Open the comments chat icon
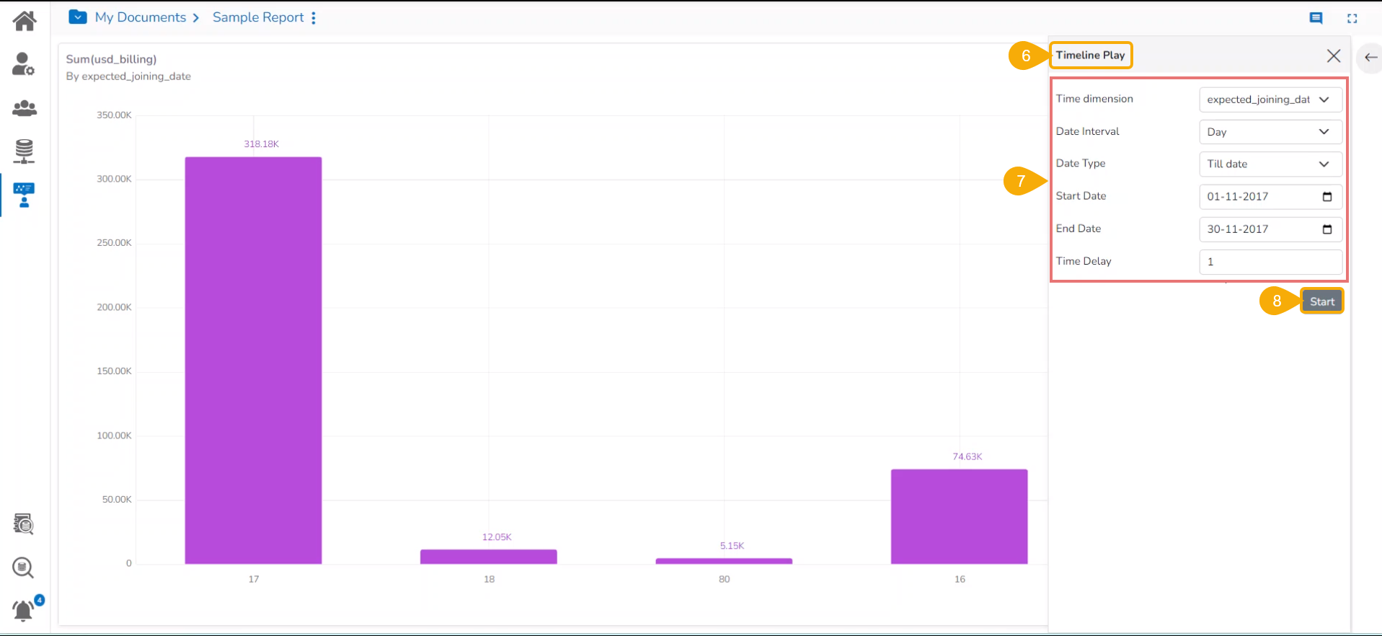 click(x=1316, y=18)
